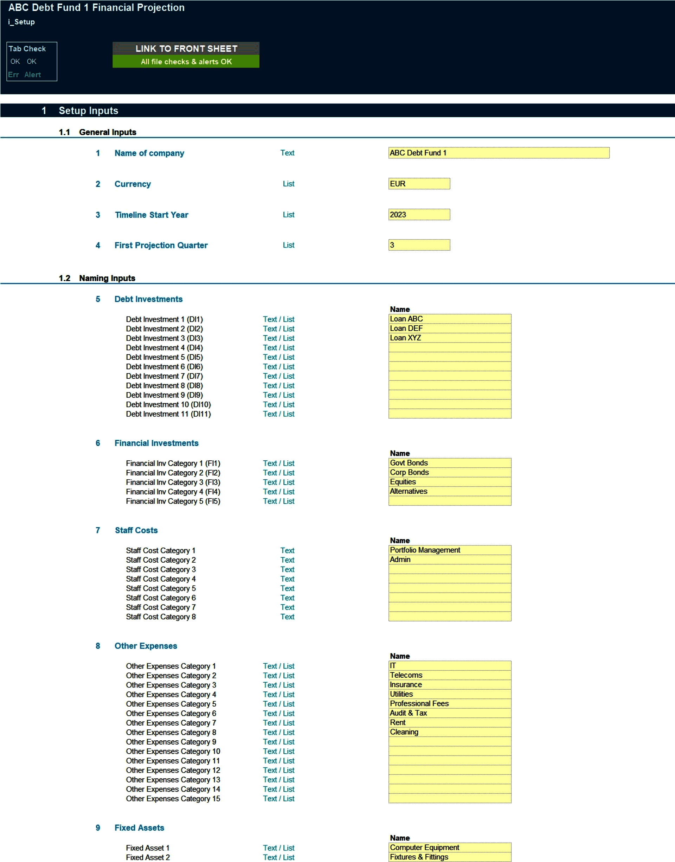Select the 'Telecoms' other expenses cell
Image resolution: width=675 pixels, height=862 pixels.
click(x=449, y=675)
